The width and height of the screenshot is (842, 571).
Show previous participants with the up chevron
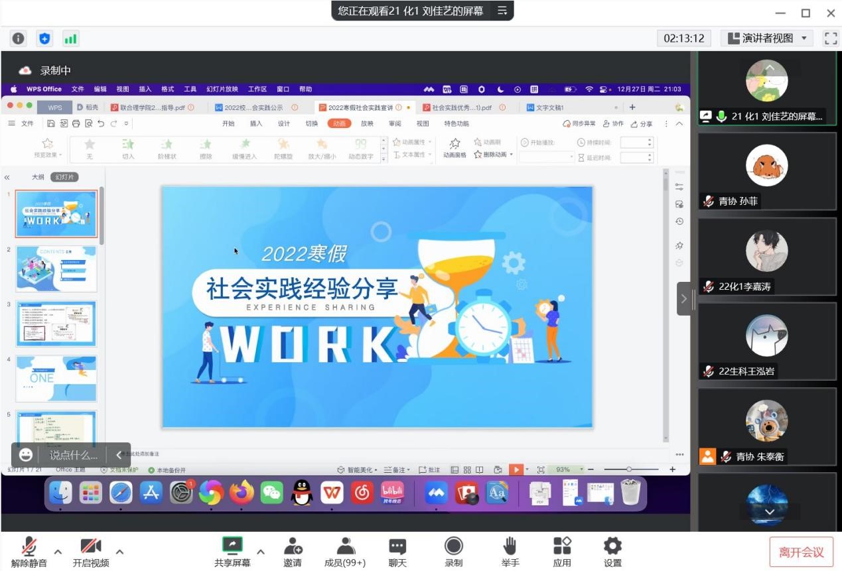point(770,68)
